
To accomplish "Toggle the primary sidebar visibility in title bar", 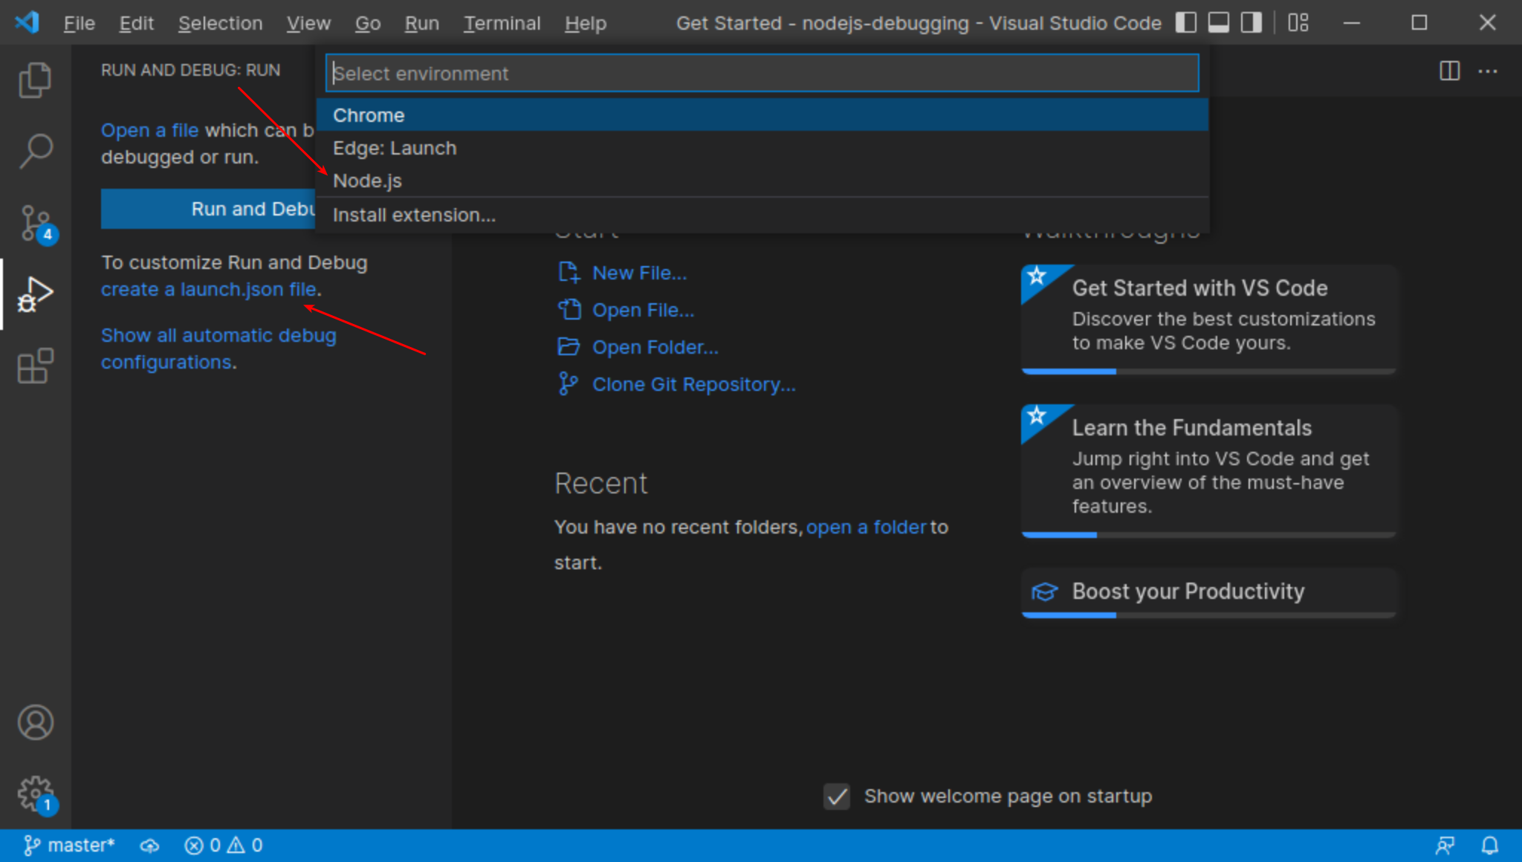I will tap(1186, 22).
